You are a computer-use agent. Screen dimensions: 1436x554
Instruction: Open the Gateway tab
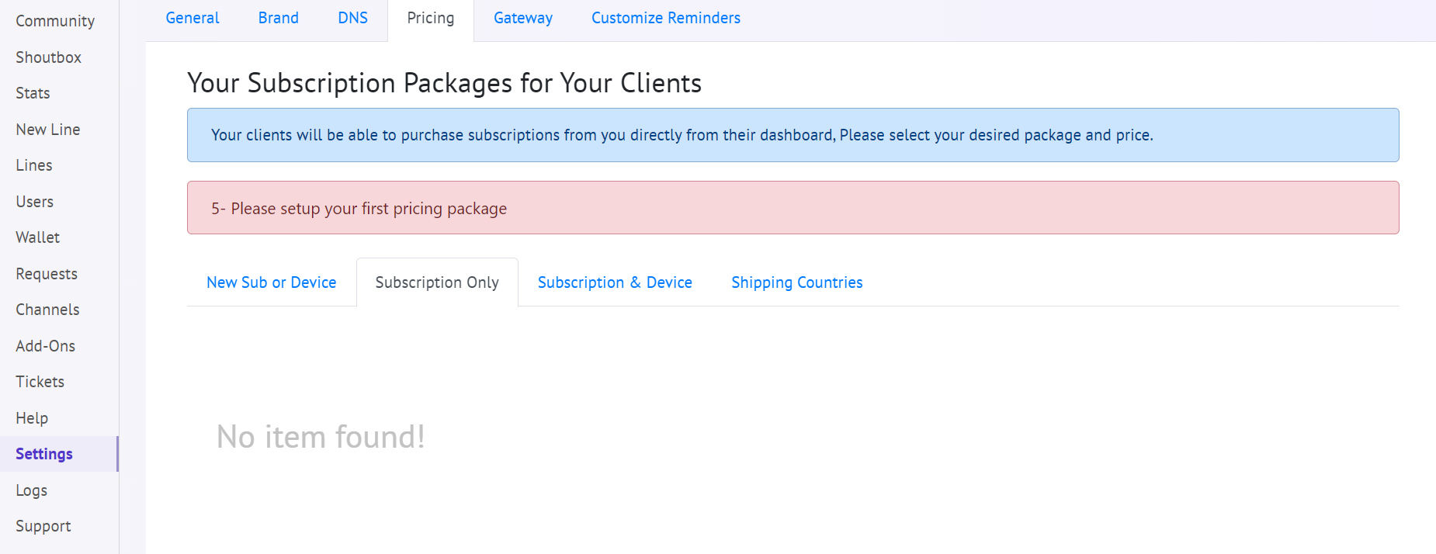click(523, 18)
